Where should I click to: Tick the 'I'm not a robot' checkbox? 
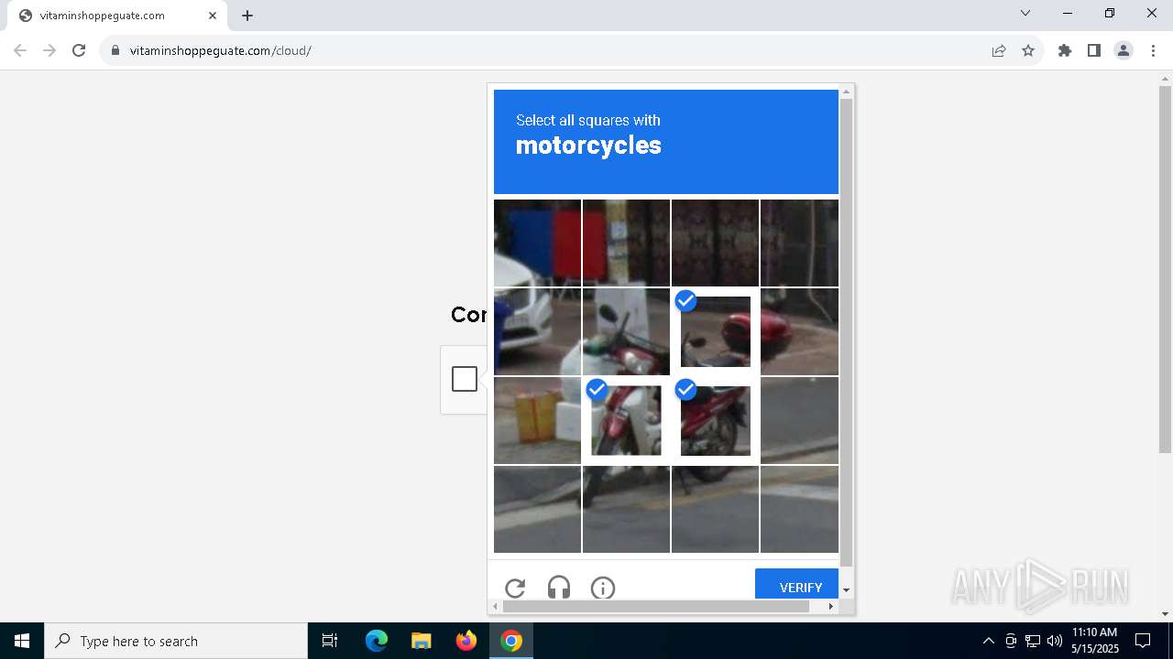point(465,379)
